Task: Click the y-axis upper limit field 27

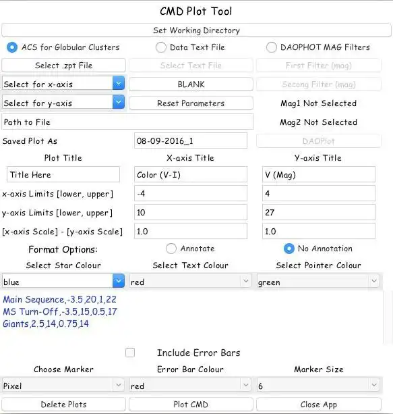Action: [x=319, y=212]
